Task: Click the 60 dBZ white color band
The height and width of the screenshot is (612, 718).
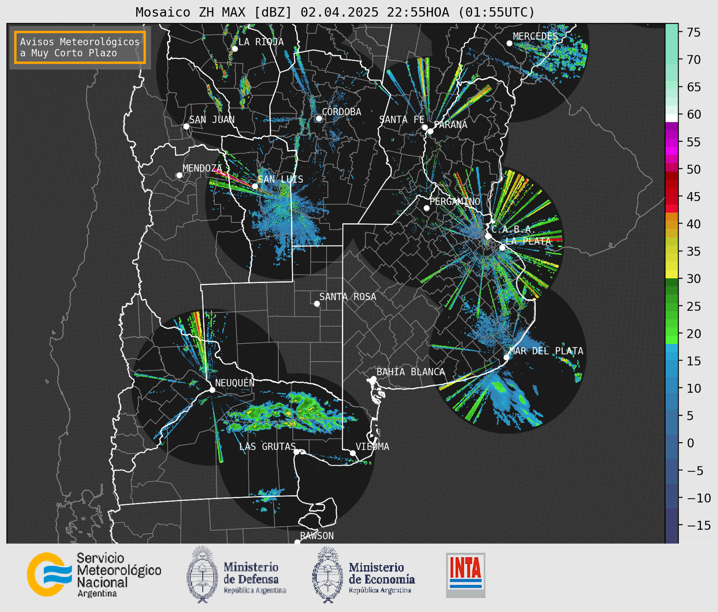Action: (672, 118)
